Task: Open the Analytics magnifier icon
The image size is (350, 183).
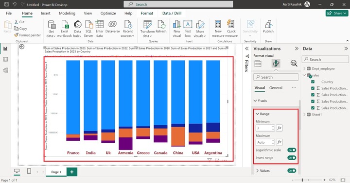Action: coord(294,64)
